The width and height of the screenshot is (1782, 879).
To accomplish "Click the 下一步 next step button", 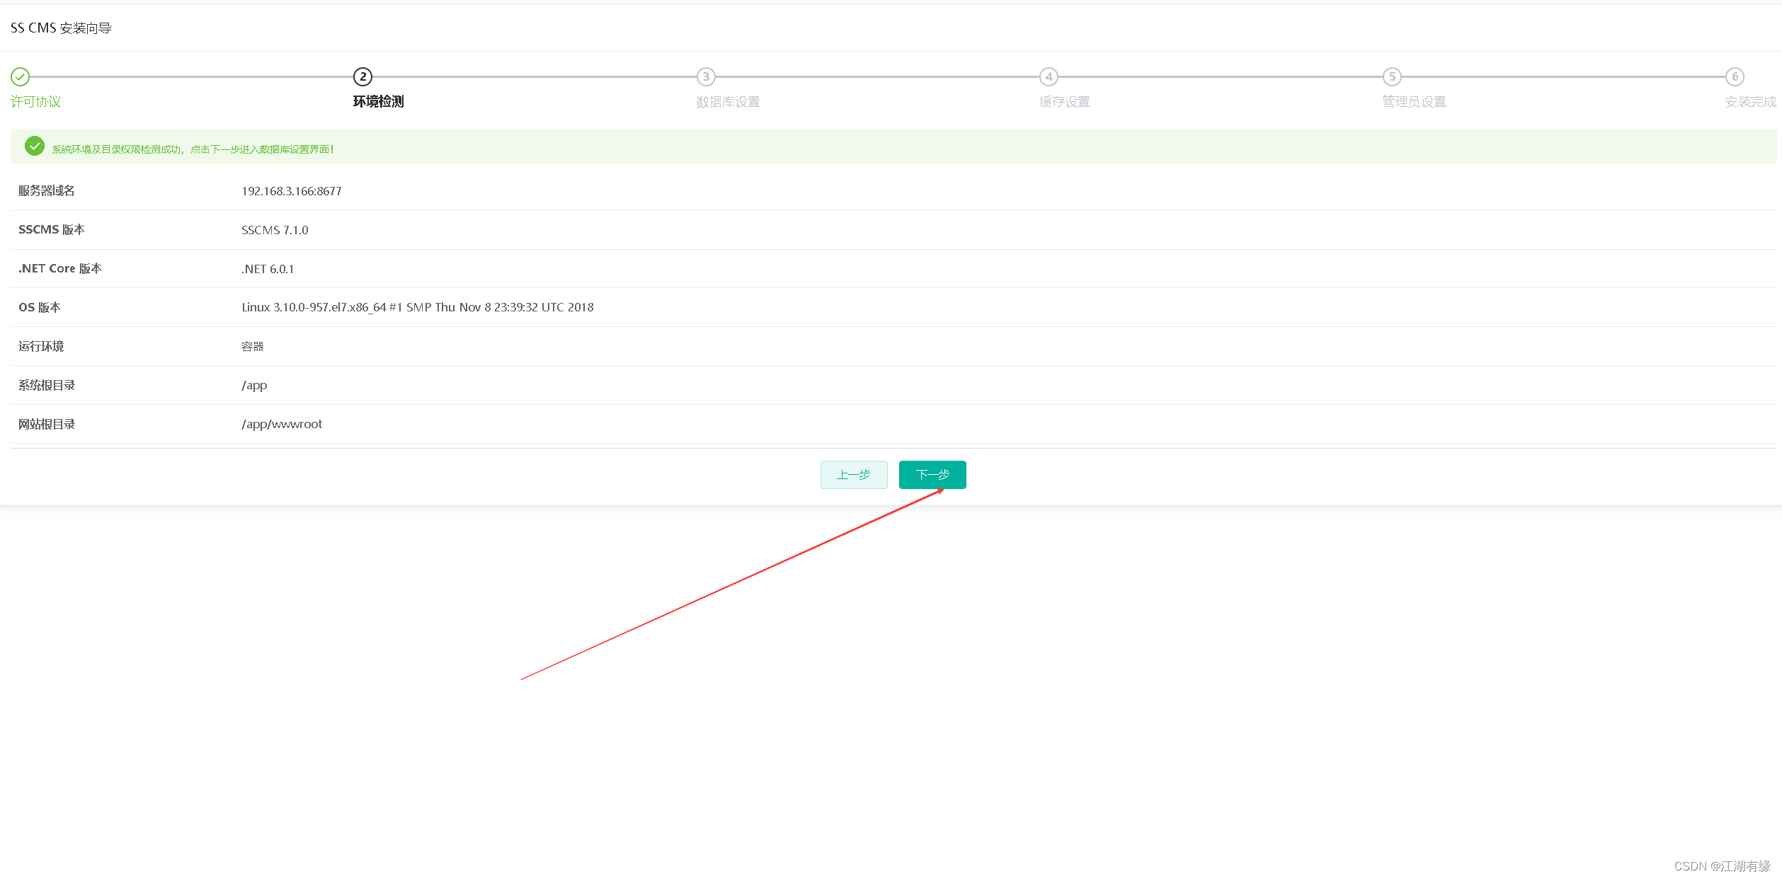I will (932, 474).
